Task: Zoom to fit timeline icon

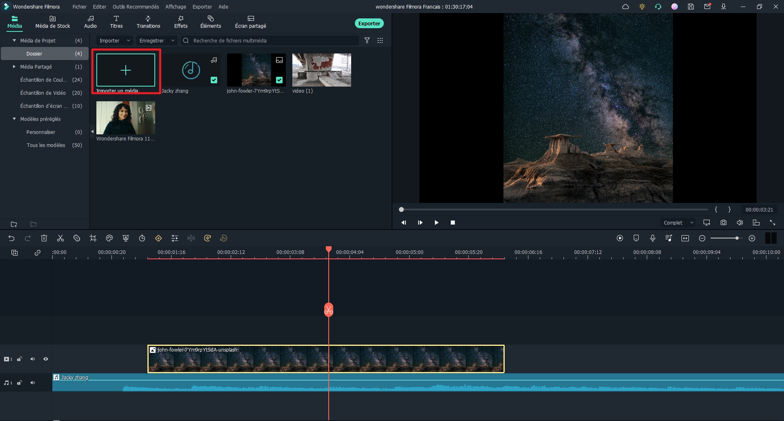Action: click(685, 238)
